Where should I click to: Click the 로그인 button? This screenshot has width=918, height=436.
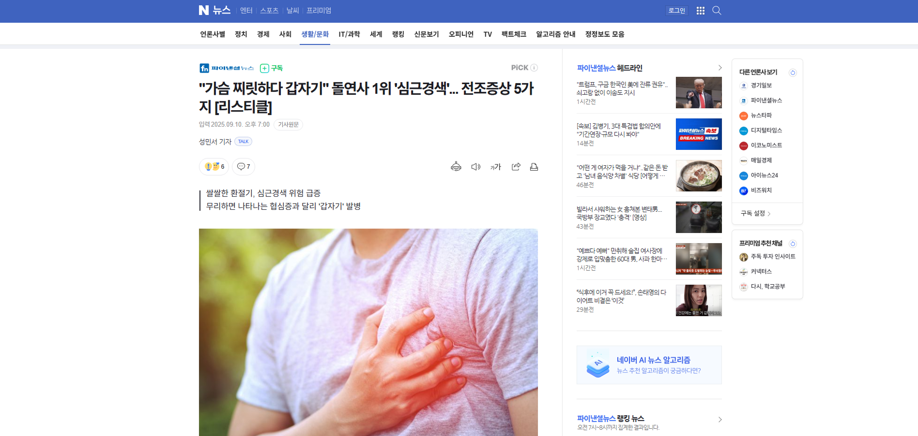click(677, 11)
